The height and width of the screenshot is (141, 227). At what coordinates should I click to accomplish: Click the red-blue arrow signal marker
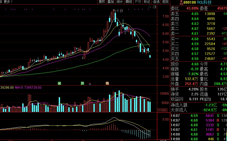coord(90,84)
